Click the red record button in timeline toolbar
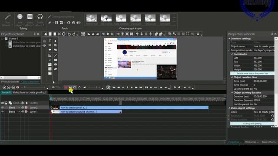 click(x=66, y=88)
